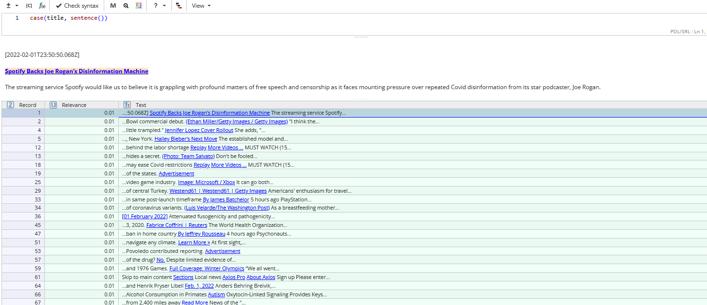Image resolution: width=707 pixels, height=305 pixels.
Task: Click the Tt icon in the Text column header
Action: (127, 105)
